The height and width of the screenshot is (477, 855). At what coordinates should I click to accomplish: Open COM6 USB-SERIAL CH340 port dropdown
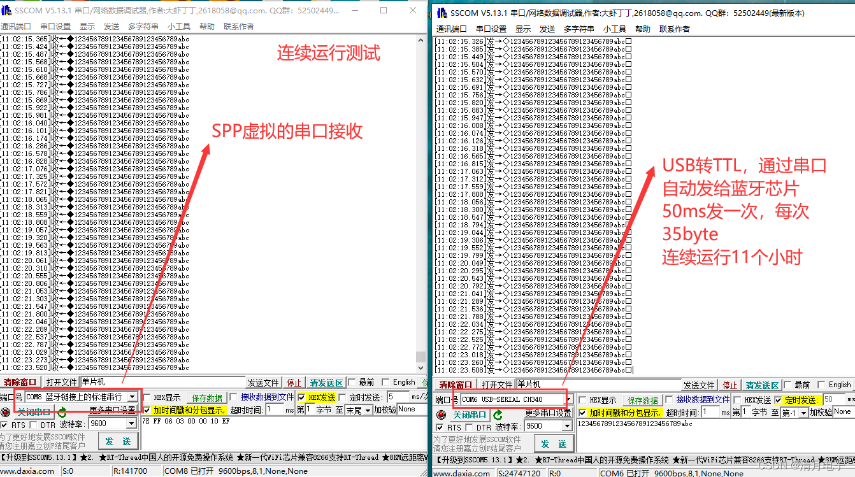(567, 400)
